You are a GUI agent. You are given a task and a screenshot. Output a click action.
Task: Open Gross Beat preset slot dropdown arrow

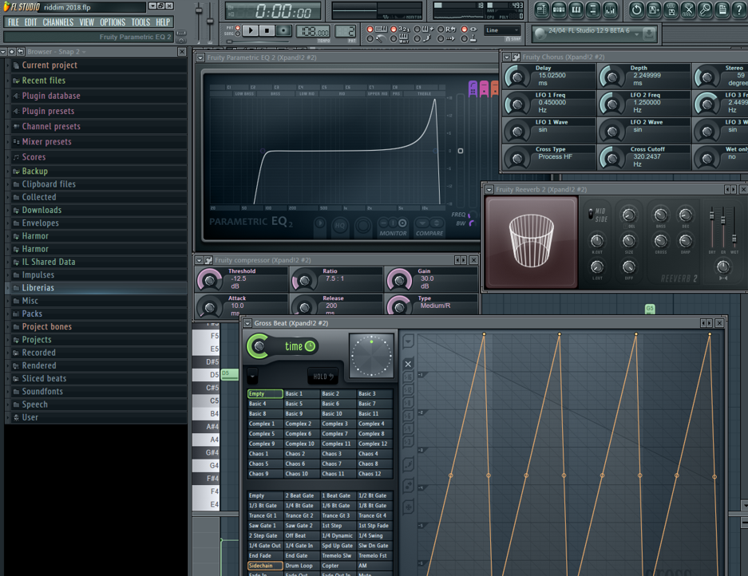[252, 376]
